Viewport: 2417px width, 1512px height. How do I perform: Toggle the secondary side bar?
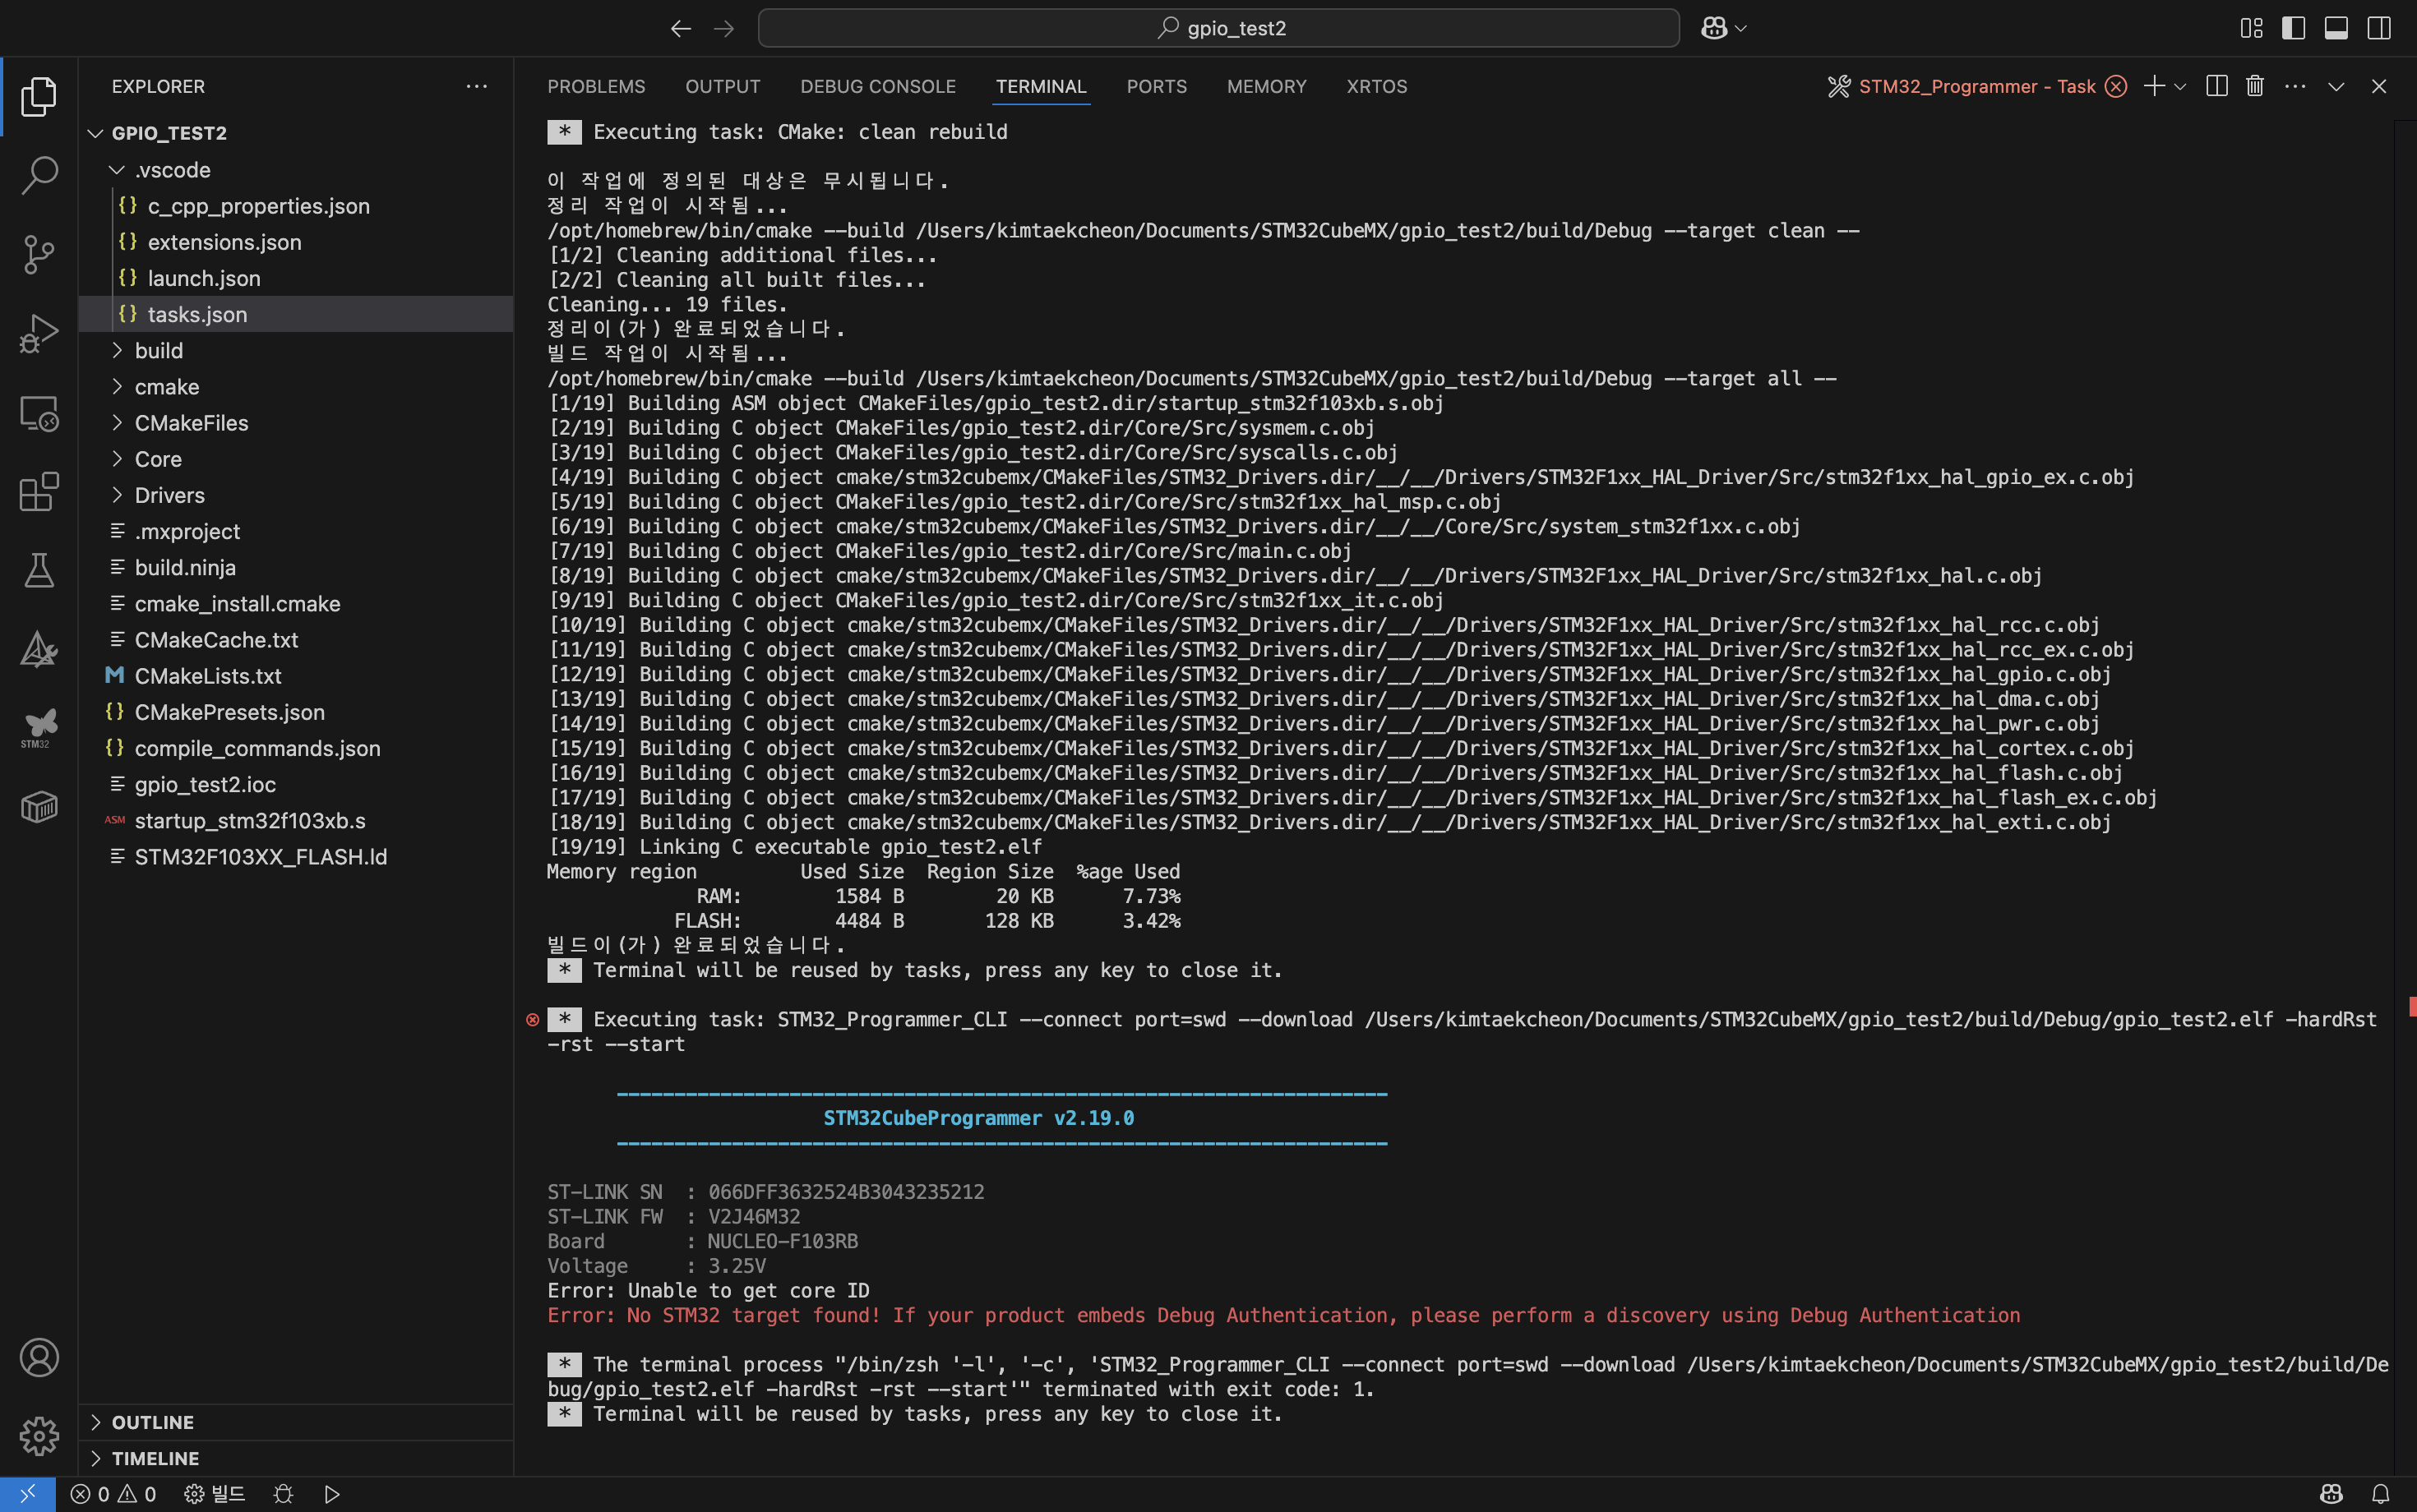click(2379, 28)
